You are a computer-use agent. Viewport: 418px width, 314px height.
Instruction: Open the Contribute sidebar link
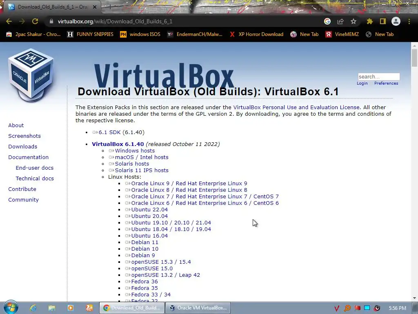(22, 189)
